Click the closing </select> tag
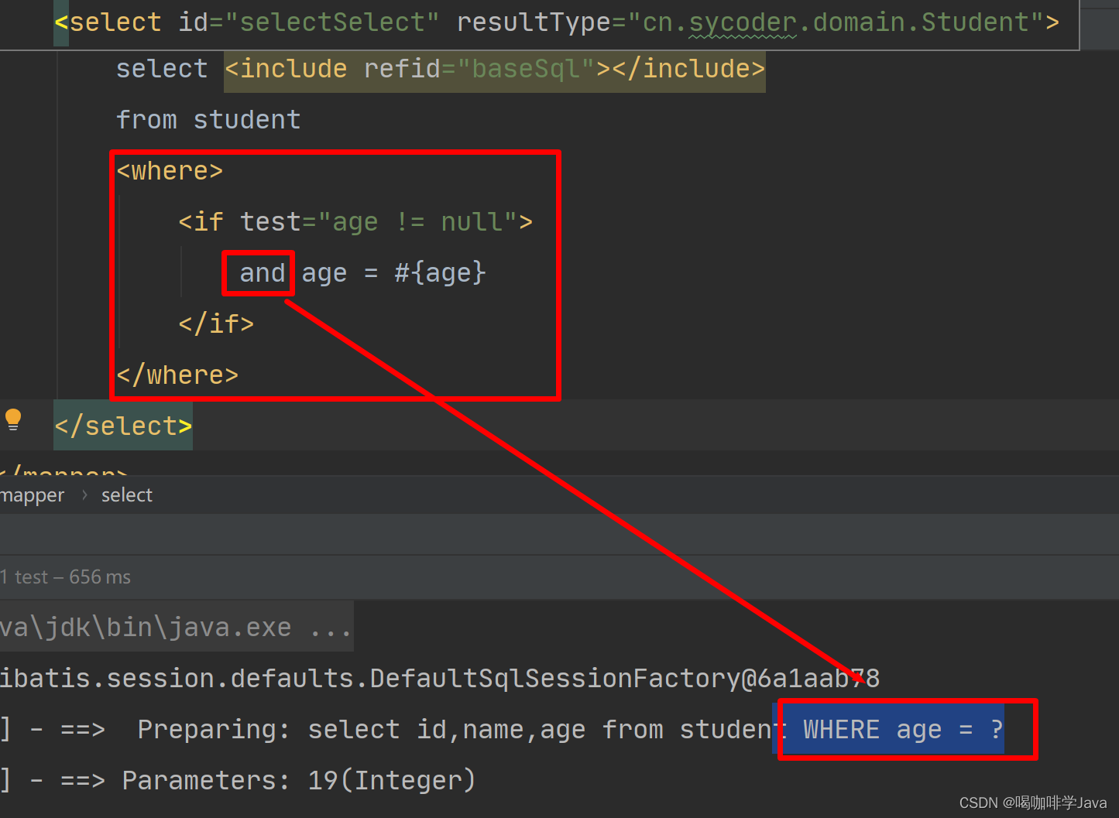 (x=123, y=426)
